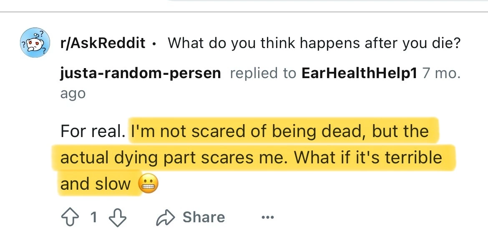Image resolution: width=488 pixels, height=239 pixels.
Task: Click the vote count number 1
Action: [94, 217]
